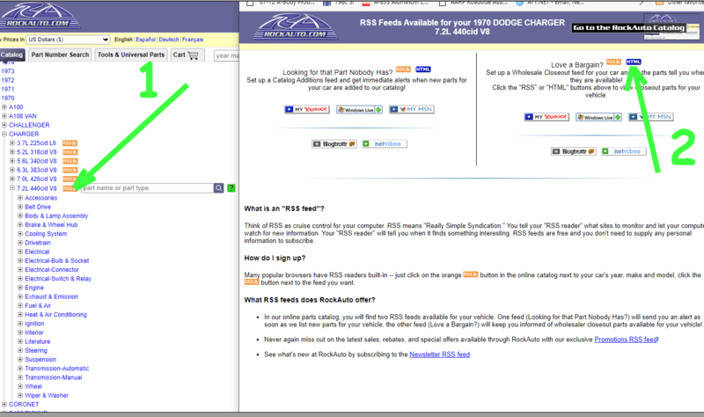Expand the Engine category

(20, 288)
